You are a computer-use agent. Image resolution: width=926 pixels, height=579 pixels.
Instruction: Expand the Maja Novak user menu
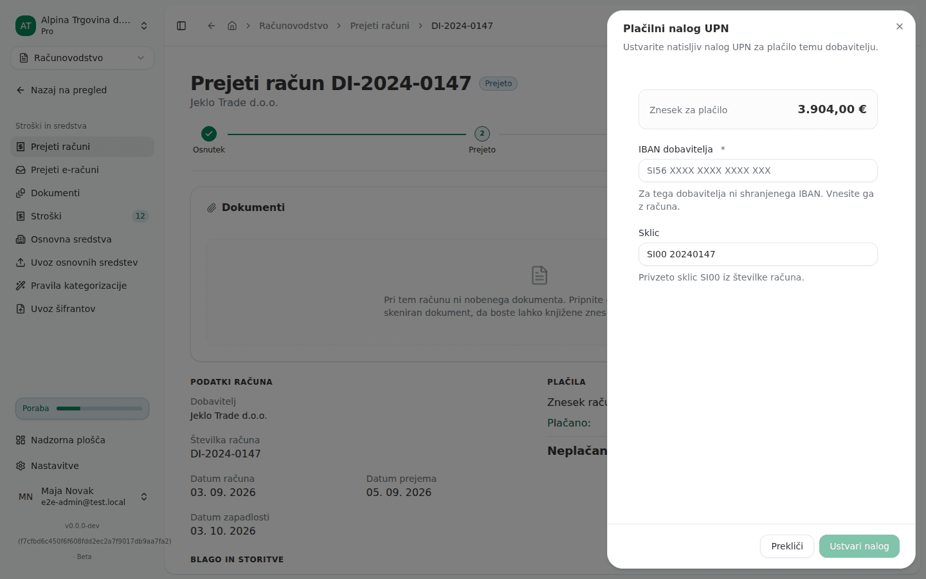82,497
